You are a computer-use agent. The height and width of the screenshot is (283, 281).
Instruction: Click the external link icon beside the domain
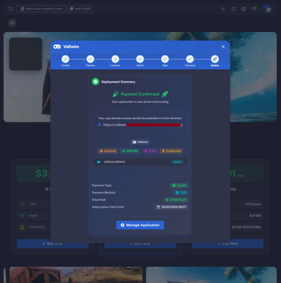click(181, 125)
